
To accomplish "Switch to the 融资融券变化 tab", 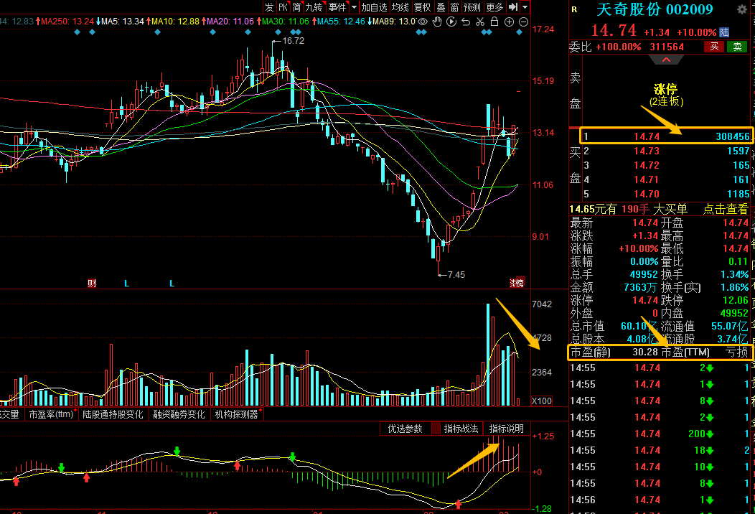I will click(179, 414).
